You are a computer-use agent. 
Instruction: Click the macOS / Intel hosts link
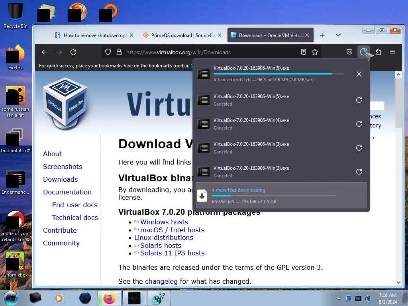172,230
